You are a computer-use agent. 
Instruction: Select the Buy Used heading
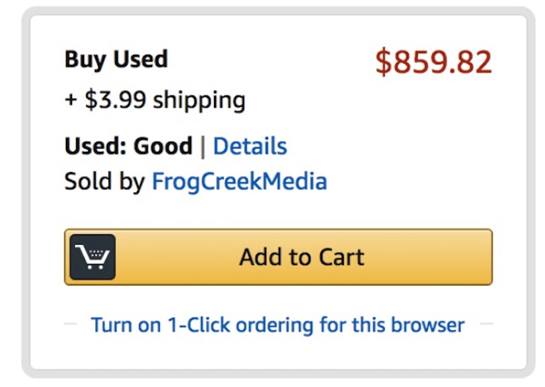(116, 59)
